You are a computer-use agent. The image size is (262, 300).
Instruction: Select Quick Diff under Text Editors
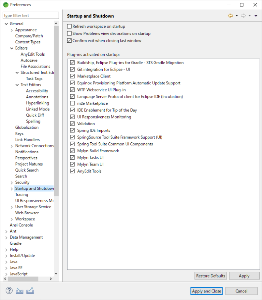(35, 115)
